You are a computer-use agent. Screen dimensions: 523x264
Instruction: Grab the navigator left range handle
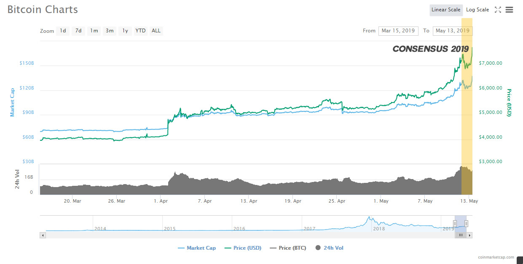pos(455,223)
